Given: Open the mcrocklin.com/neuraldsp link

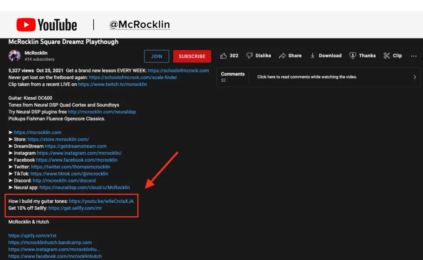Looking at the screenshot, I should pyautogui.click(x=102, y=112).
